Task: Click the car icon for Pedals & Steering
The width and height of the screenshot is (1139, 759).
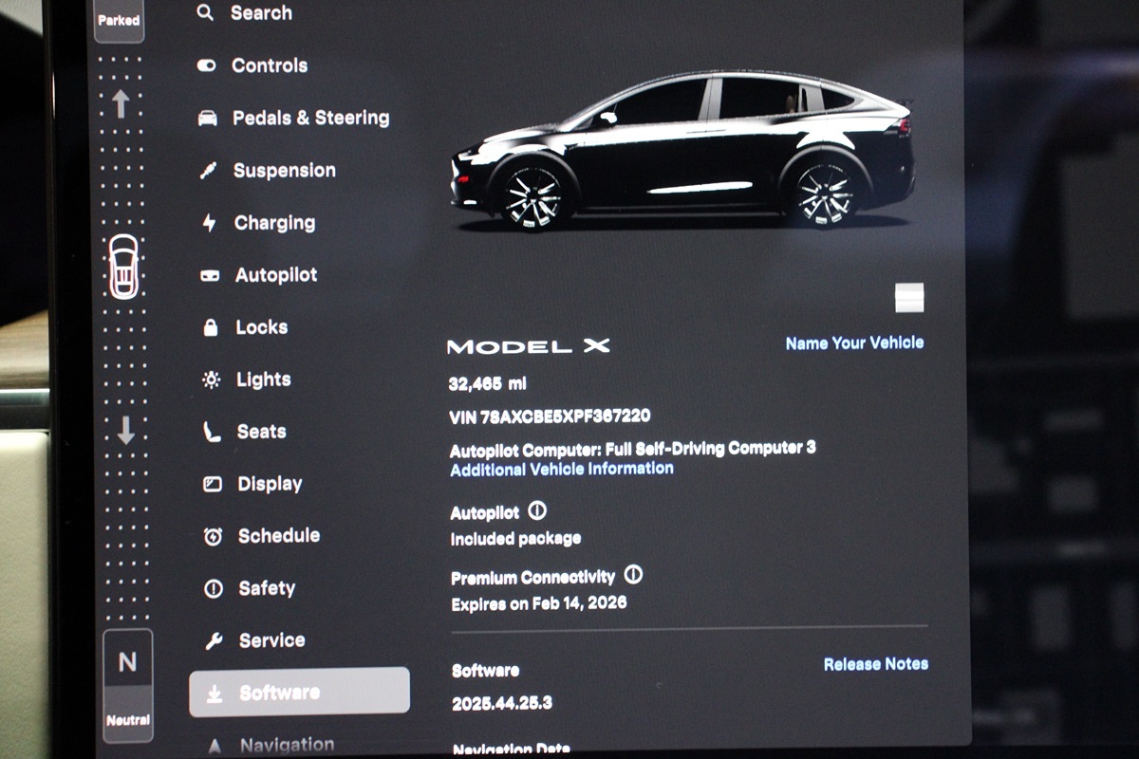Action: pyautogui.click(x=207, y=119)
